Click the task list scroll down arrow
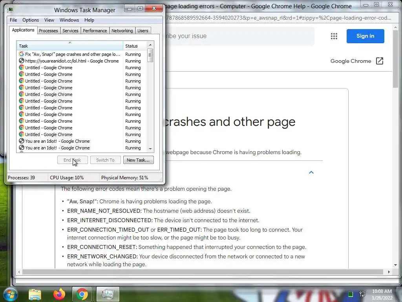Screen dimensions: 402x302 [150, 149]
